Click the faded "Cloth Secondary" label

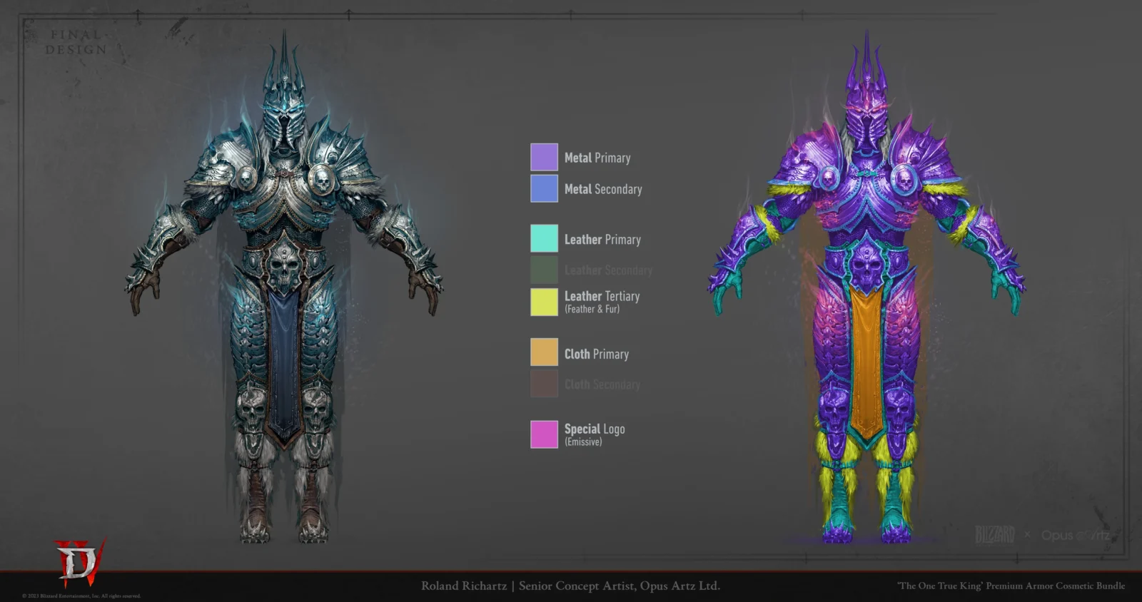tap(602, 384)
